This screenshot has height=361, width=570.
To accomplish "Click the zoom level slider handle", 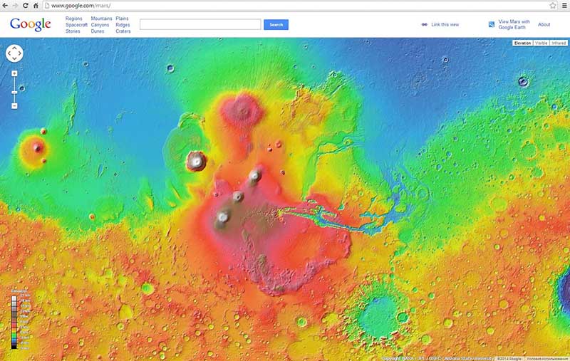I will click(x=14, y=90).
